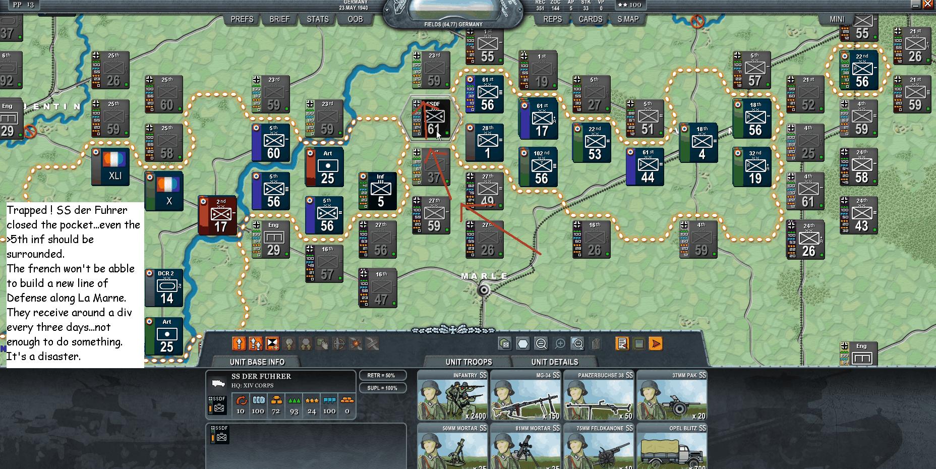Image resolution: width=936 pixels, height=469 pixels.
Task: Click the HQ: XIV CORPS text
Action: pos(253,386)
